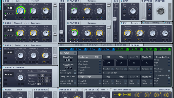This screenshot has height=98, width=174.
Task: Open the Noise Brown color dropdown
Action: (21, 90)
